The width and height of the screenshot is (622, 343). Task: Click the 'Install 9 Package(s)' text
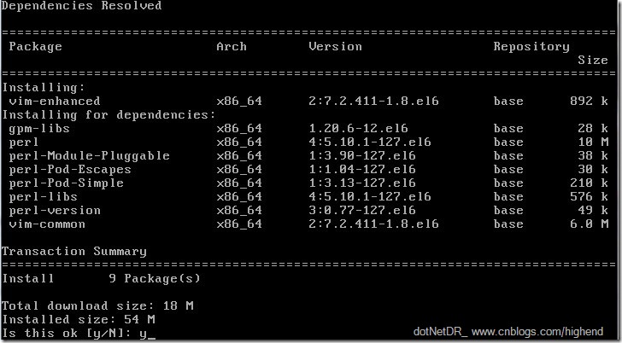pyautogui.click(x=101, y=279)
